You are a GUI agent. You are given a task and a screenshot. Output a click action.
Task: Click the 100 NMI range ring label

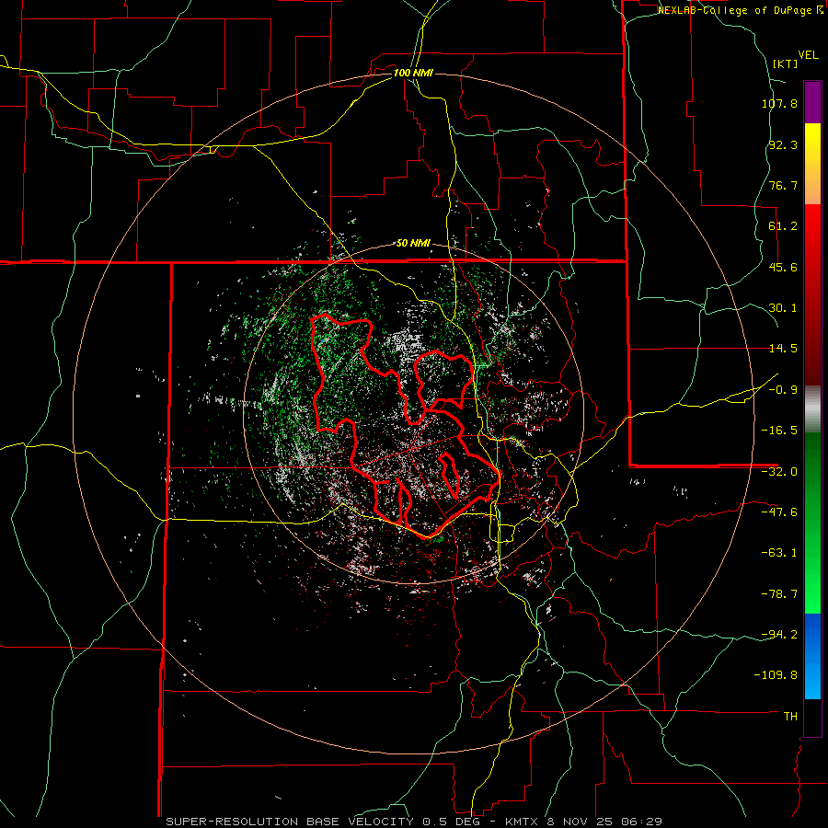tap(413, 73)
